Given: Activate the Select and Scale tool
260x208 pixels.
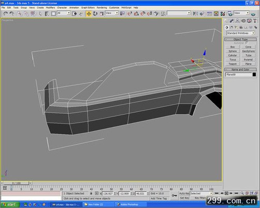Looking at the screenshot, I should [102, 13].
